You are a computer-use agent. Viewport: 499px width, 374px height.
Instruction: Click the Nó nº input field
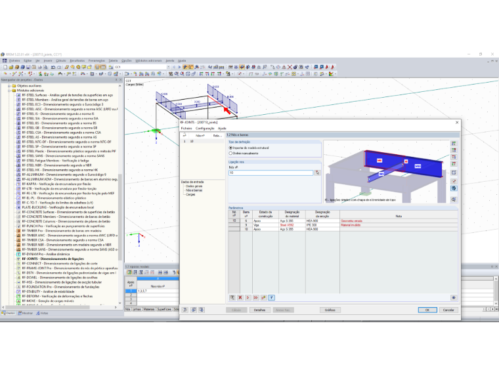pos(271,173)
